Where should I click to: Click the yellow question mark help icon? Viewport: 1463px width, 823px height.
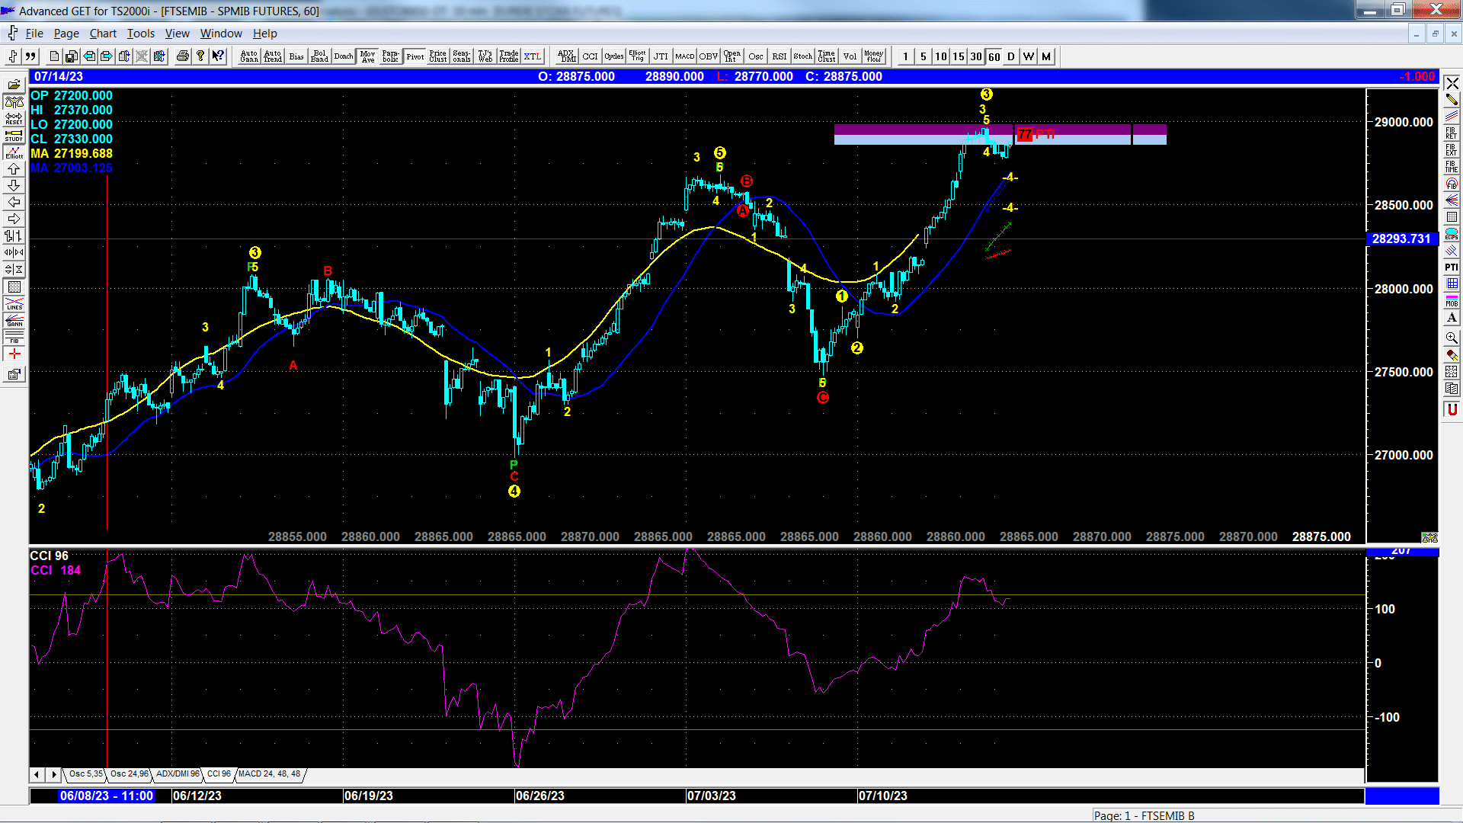click(x=200, y=56)
